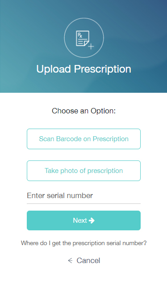Click the left chevron beside Cancel
The image size is (167, 298).
coord(70,260)
